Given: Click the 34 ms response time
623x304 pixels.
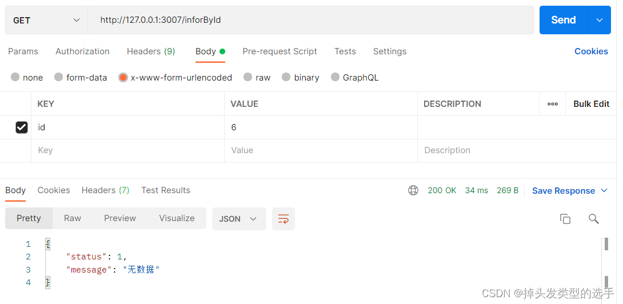Looking at the screenshot, I should click(x=476, y=190).
